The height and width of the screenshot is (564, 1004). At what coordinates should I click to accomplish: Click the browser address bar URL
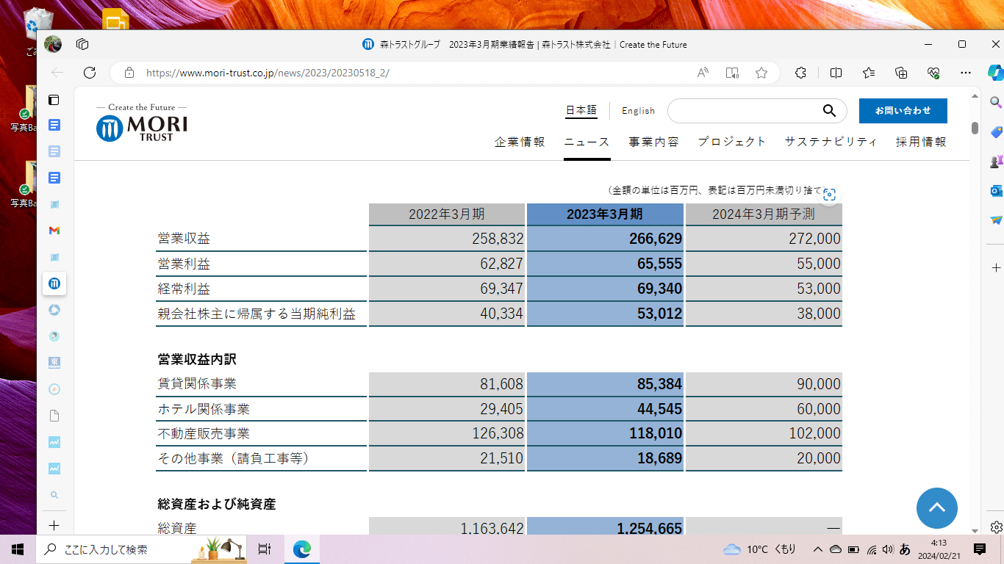click(x=268, y=73)
